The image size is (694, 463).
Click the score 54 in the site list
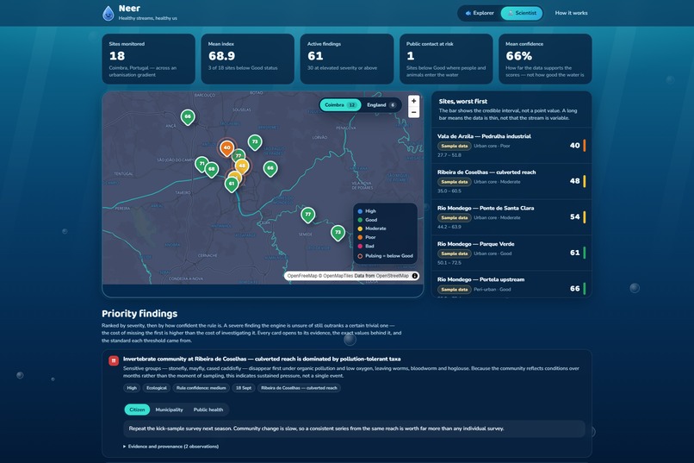click(x=574, y=216)
